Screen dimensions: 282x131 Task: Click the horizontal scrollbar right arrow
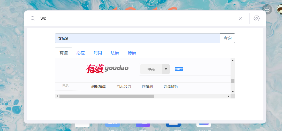[228, 96]
